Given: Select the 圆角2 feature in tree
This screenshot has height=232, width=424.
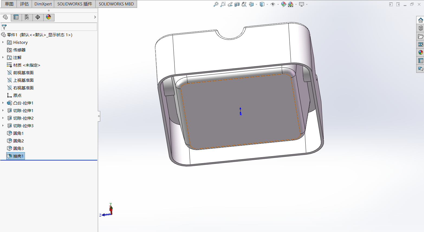Looking at the screenshot, I should pos(18,141).
